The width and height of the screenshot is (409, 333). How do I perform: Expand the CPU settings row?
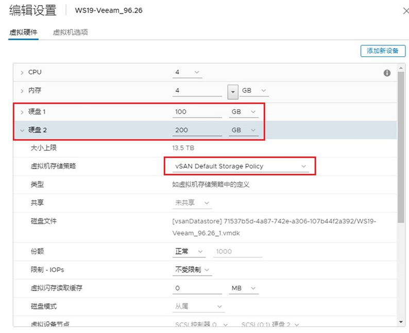tap(22, 73)
